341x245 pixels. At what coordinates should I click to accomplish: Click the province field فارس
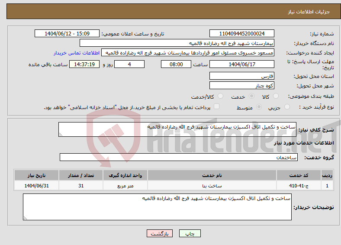[x=241, y=76]
